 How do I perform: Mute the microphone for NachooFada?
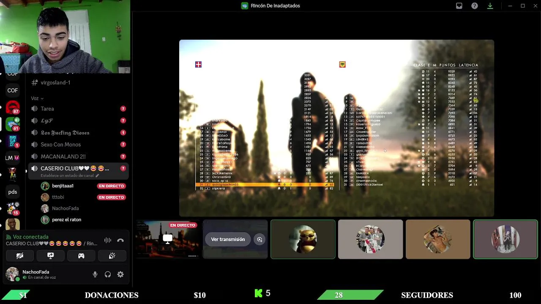[95, 274]
